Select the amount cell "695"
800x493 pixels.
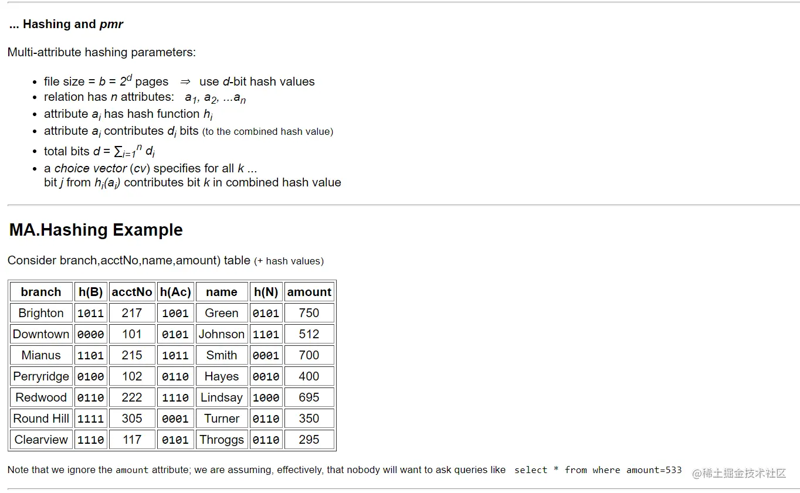309,397
